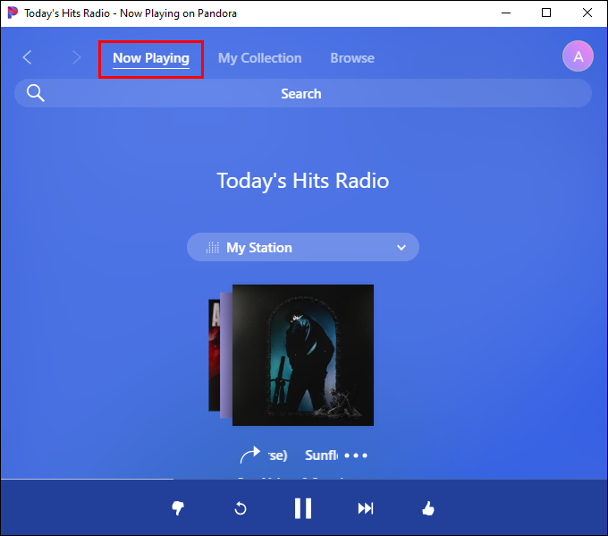Click into the Search field
This screenshot has width=608, height=536.
point(303,93)
